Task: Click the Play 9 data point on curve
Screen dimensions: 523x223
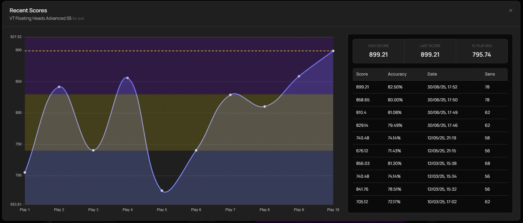Action: coord(299,76)
